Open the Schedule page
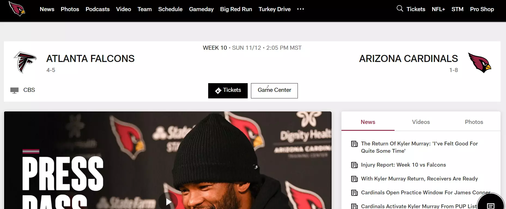The height and width of the screenshot is (209, 506). tap(170, 9)
